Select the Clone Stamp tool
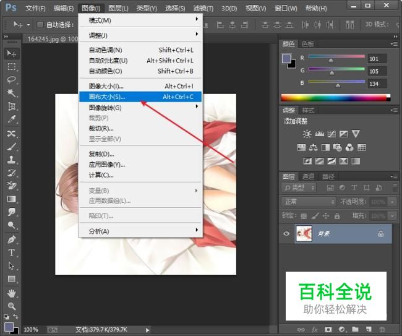The width and height of the screenshot is (402, 336). click(x=12, y=160)
